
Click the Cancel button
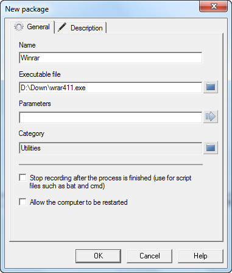tap(150, 256)
